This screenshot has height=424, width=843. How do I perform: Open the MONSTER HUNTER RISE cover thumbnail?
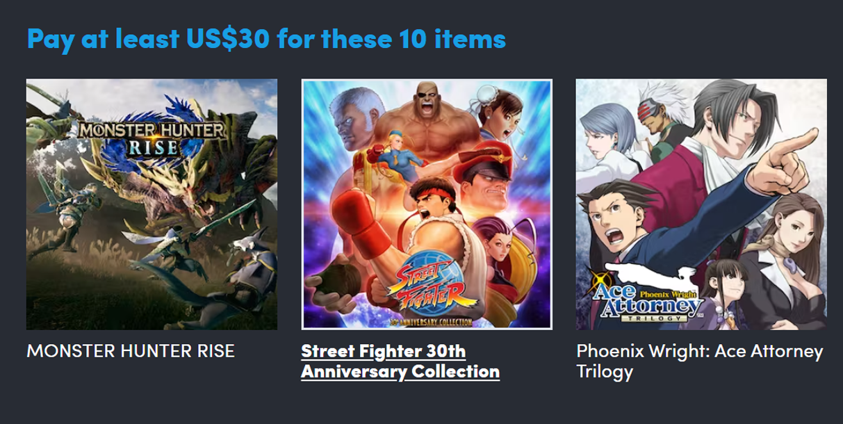152,204
